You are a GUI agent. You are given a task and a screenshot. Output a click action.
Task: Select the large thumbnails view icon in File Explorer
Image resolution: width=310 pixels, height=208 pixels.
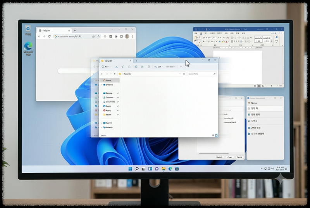216,136
